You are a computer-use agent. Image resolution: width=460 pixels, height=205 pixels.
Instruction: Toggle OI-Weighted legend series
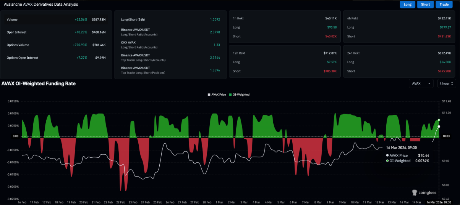tap(240, 94)
